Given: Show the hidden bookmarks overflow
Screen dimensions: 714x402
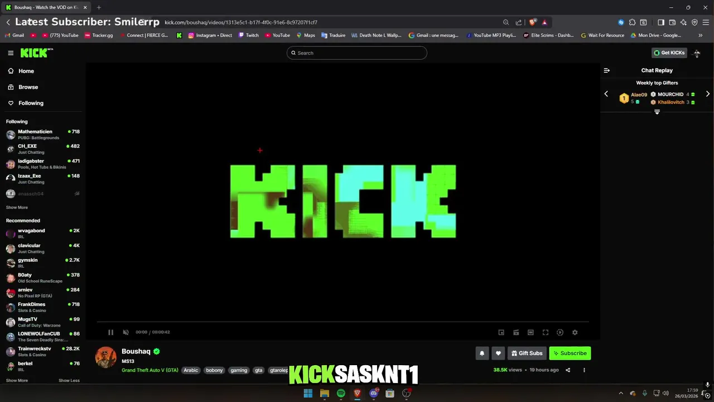Looking at the screenshot, I should (x=701, y=35).
